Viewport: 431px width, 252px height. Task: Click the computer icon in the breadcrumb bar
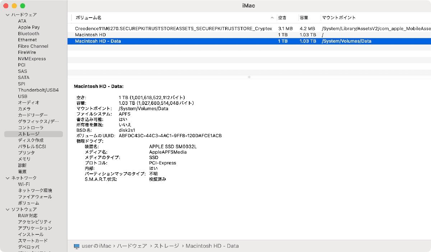(x=76, y=246)
